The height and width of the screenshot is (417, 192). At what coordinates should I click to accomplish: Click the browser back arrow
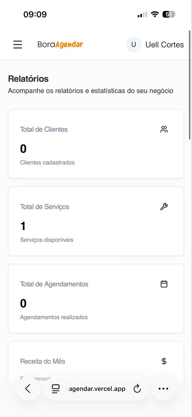click(x=29, y=388)
